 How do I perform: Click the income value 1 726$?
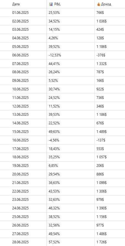(x=101, y=242)
